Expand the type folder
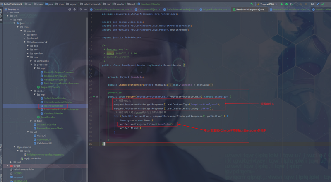This screenshot has width=331, height=182. coord(31,121)
